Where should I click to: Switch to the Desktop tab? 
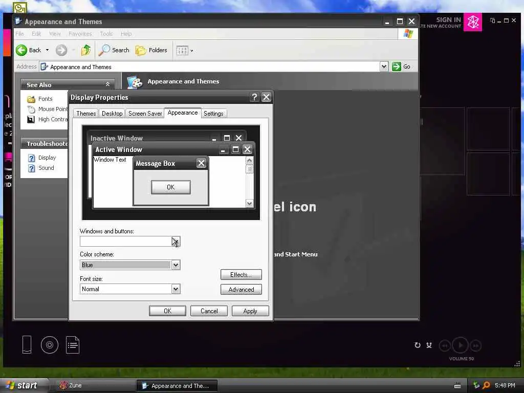pyautogui.click(x=112, y=114)
